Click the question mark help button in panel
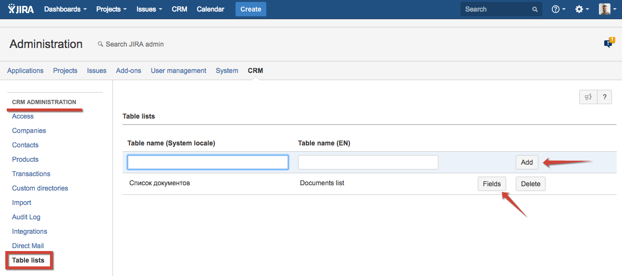The width and height of the screenshot is (622, 276). pyautogui.click(x=604, y=96)
